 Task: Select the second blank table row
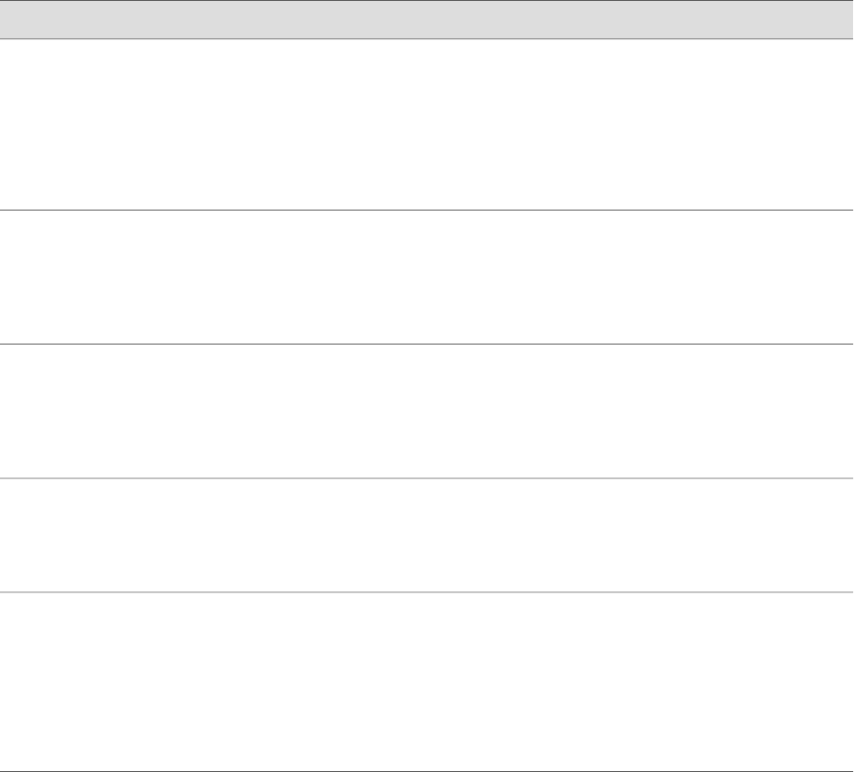tap(427, 277)
